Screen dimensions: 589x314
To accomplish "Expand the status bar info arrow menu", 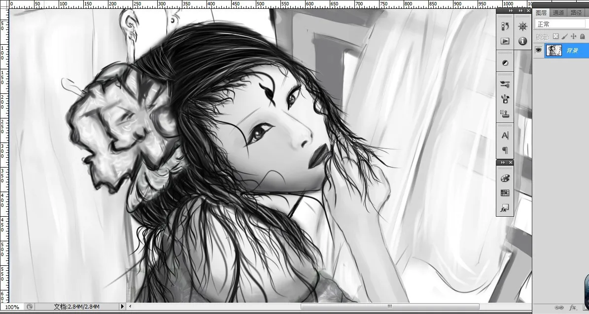I will 122,307.
